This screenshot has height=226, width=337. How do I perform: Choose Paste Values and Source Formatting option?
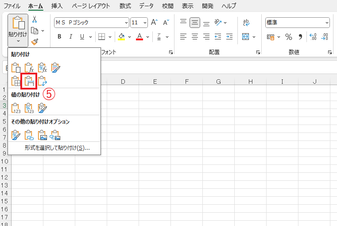[x=43, y=108]
